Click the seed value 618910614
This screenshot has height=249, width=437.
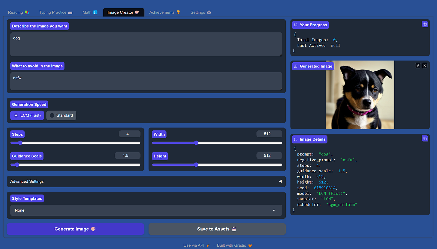point(325,188)
